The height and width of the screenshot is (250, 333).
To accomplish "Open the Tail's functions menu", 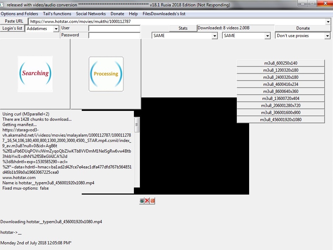I will [x=57, y=14].
